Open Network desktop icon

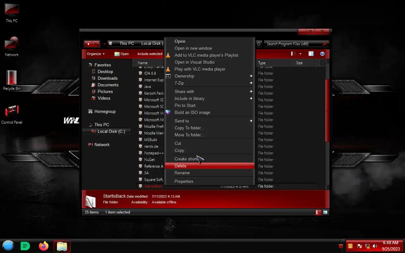(12, 47)
